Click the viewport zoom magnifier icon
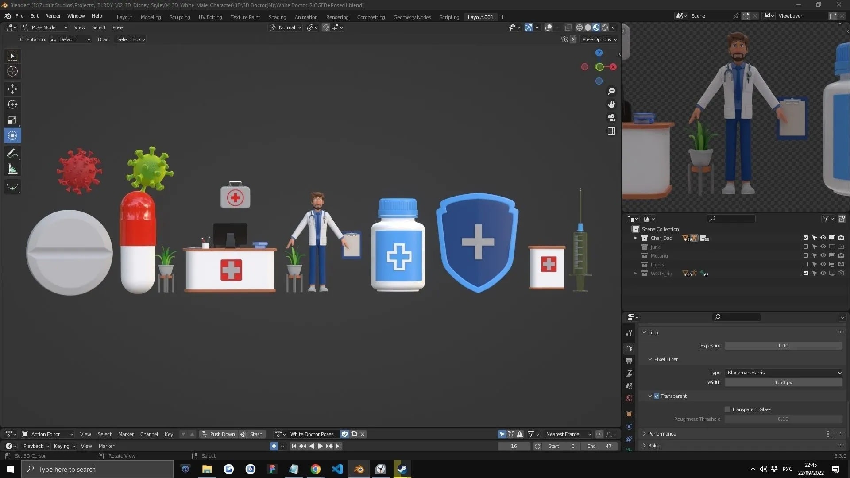The image size is (850, 478). coord(611,91)
